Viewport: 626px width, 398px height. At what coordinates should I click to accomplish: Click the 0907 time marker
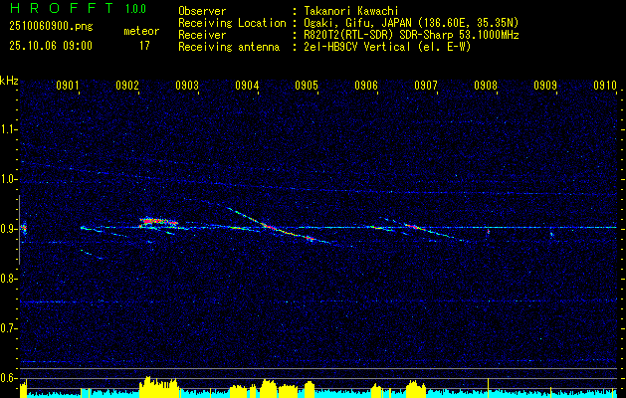tap(426, 85)
